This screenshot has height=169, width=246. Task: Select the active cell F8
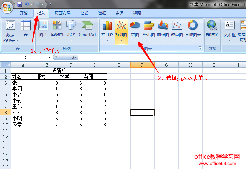coord(142,112)
